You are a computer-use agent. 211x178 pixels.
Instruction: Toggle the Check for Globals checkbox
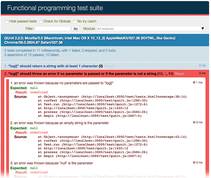point(41,21)
